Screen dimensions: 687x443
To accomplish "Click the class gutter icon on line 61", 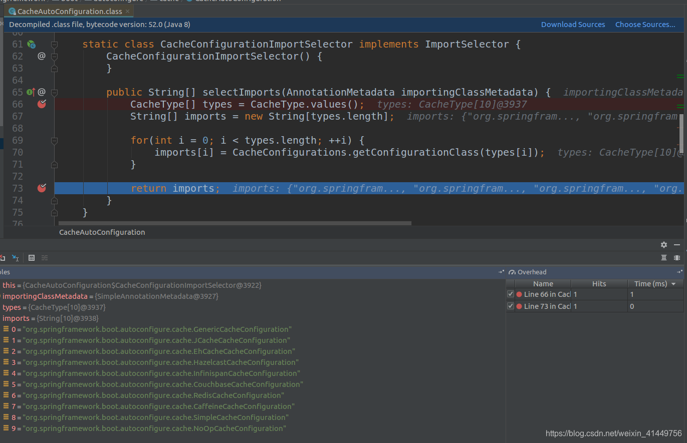I will tap(31, 45).
